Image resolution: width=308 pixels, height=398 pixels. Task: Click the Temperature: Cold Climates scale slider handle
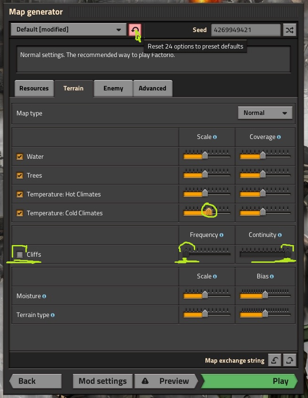point(209,212)
